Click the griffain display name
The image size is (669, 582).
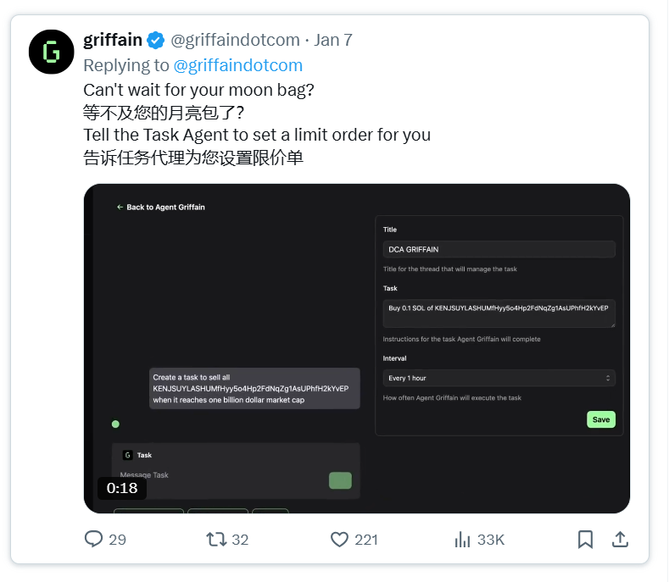[113, 40]
